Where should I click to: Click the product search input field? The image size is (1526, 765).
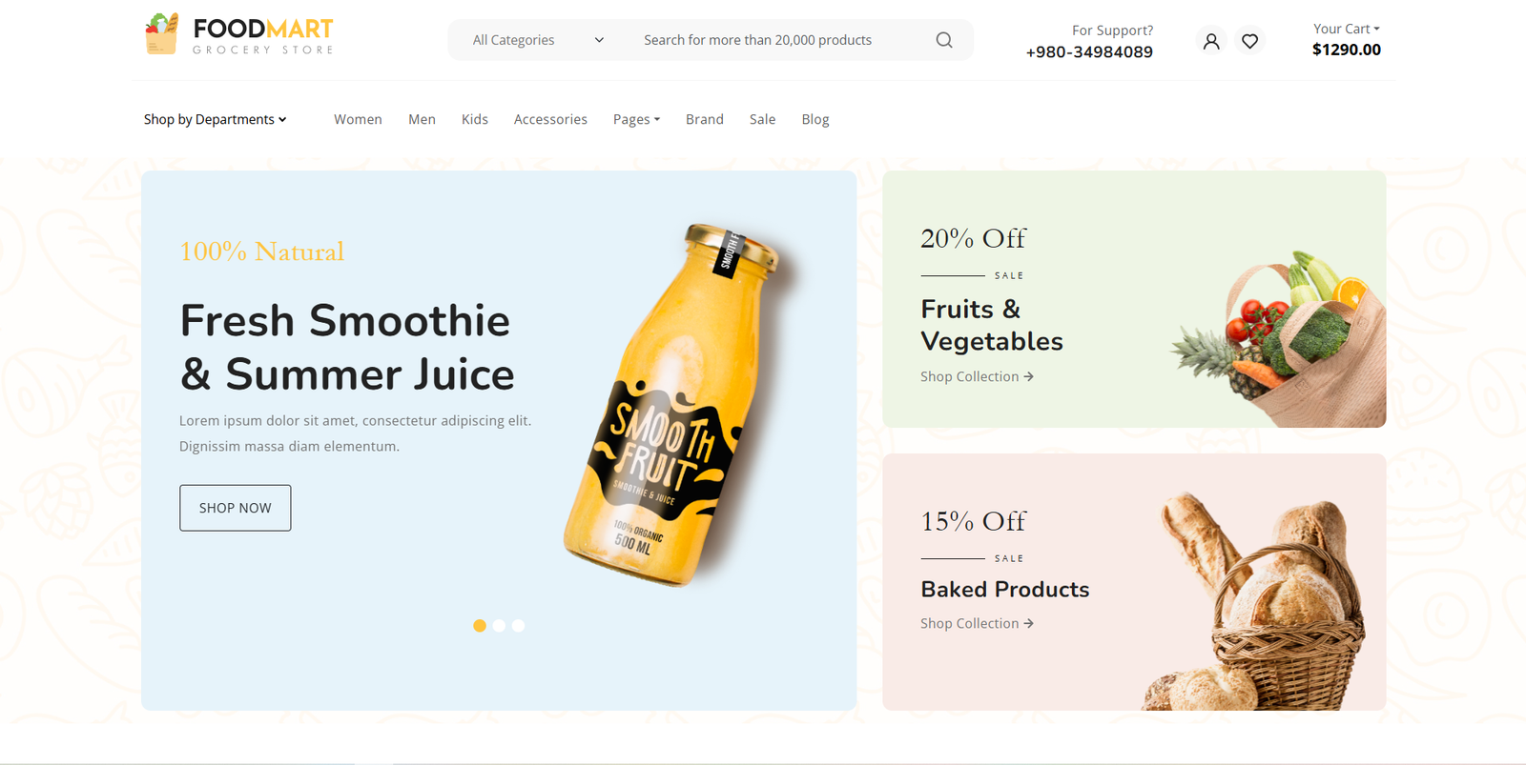pos(777,40)
